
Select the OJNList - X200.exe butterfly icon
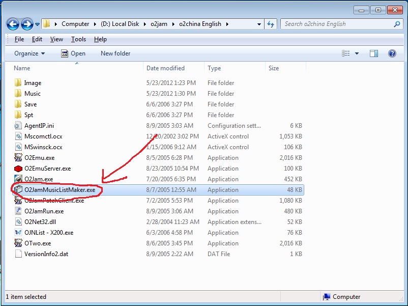coord(18,233)
